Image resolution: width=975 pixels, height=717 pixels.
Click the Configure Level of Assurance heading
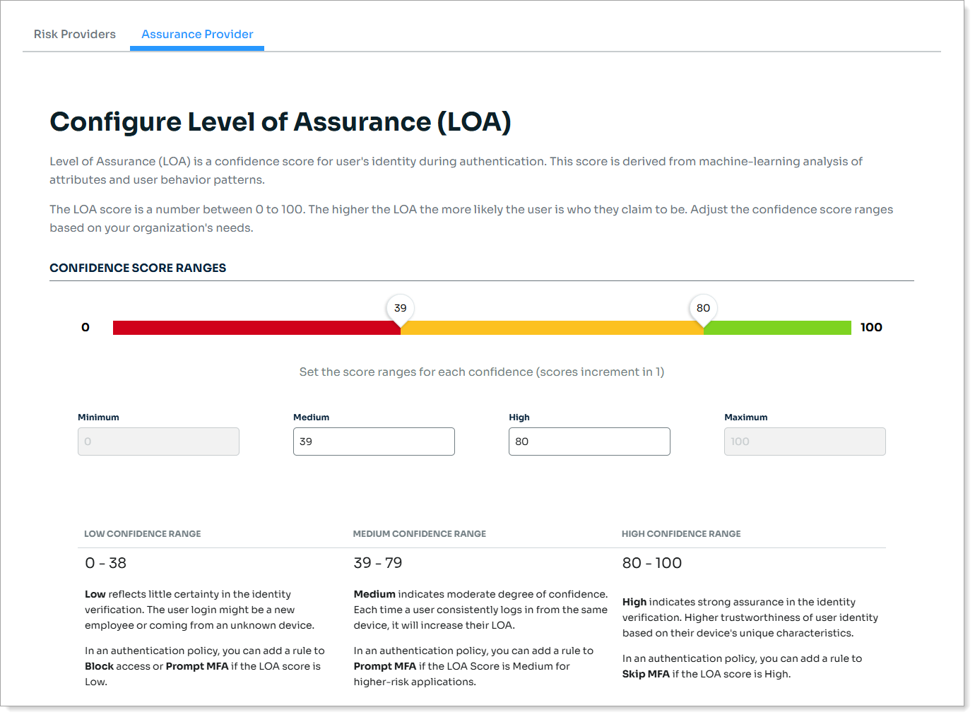[x=280, y=122]
